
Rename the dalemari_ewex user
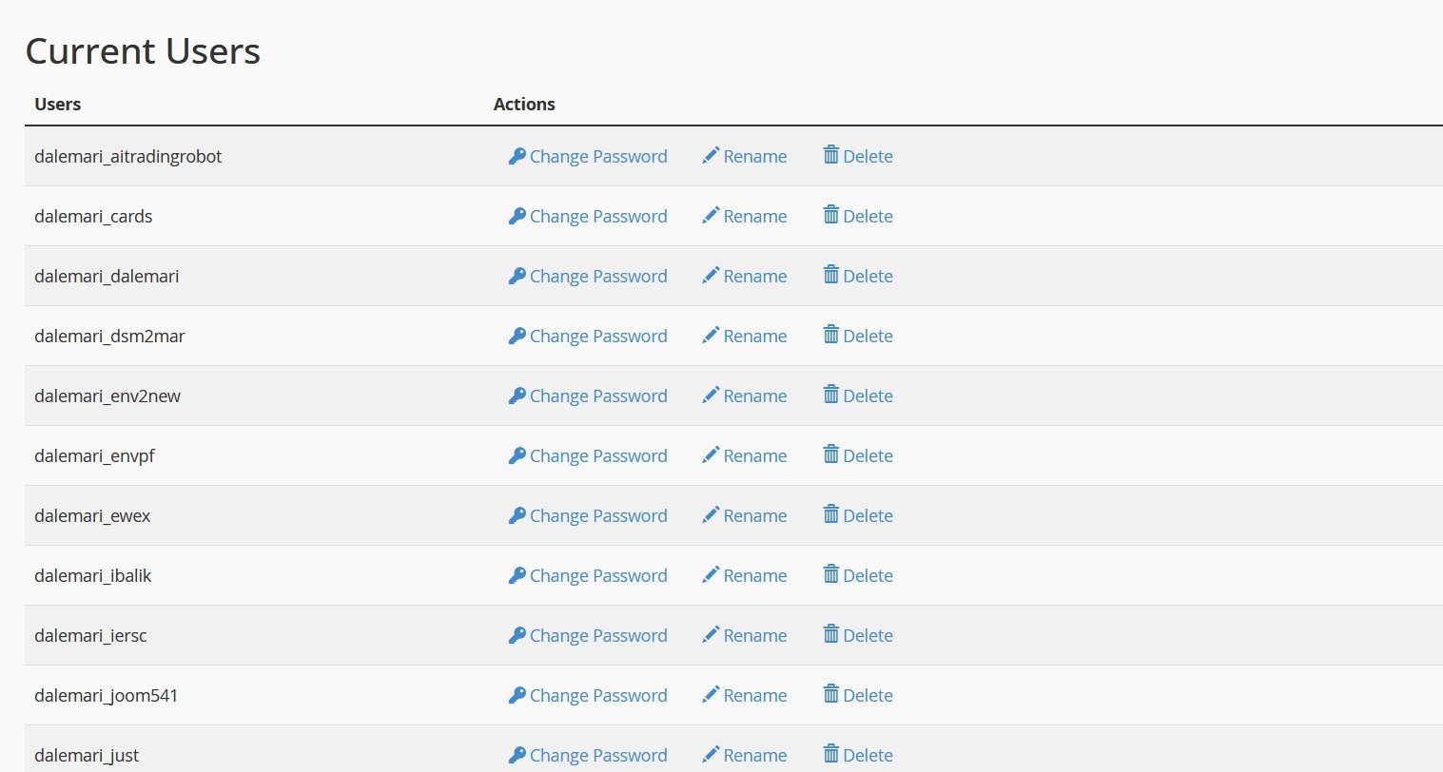(x=754, y=516)
